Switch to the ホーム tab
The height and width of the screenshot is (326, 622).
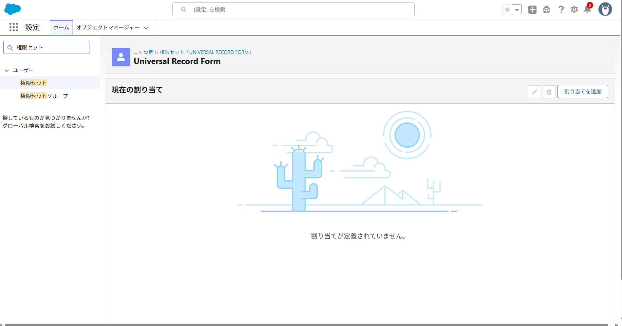[x=61, y=27]
